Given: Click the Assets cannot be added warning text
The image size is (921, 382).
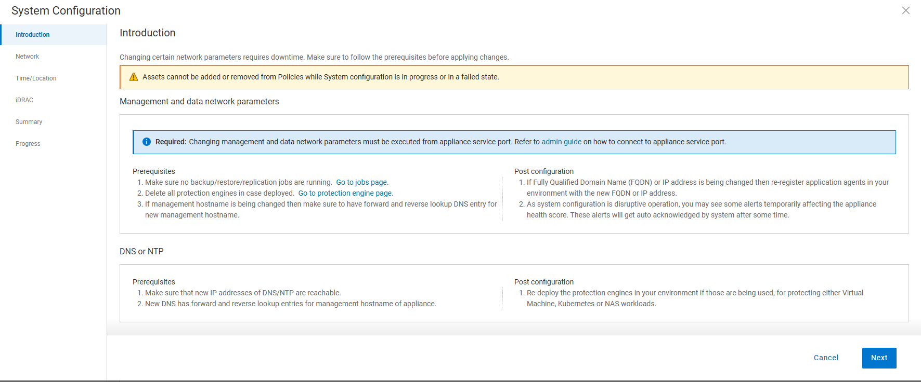Looking at the screenshot, I should (x=320, y=77).
